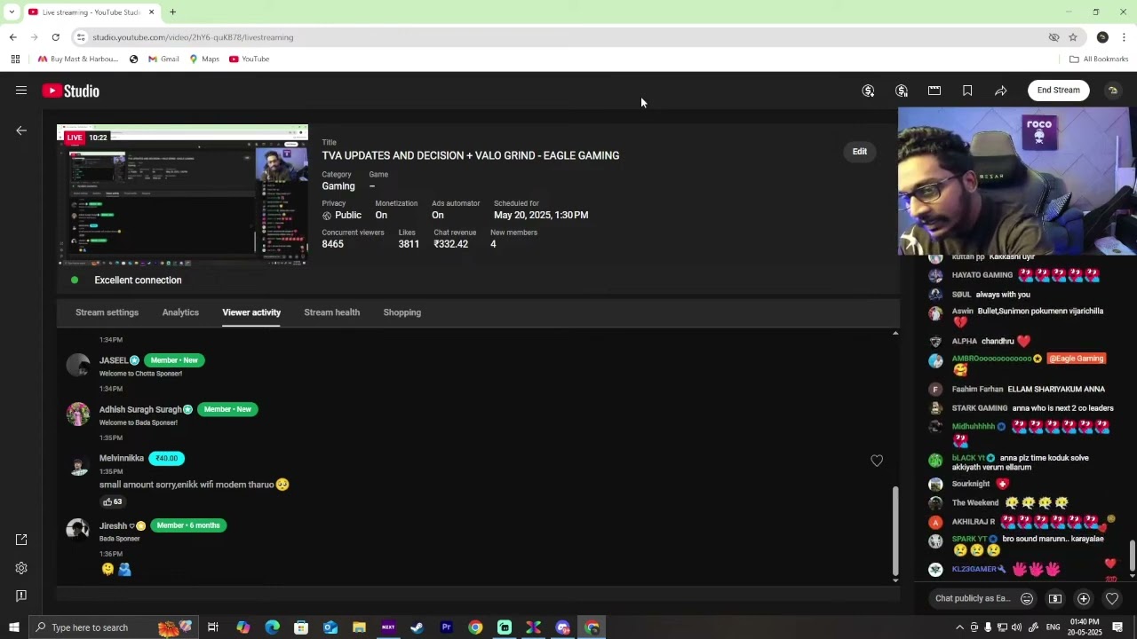
Task: Click the Super Chat dollar icon in chat
Action: coord(1055,599)
